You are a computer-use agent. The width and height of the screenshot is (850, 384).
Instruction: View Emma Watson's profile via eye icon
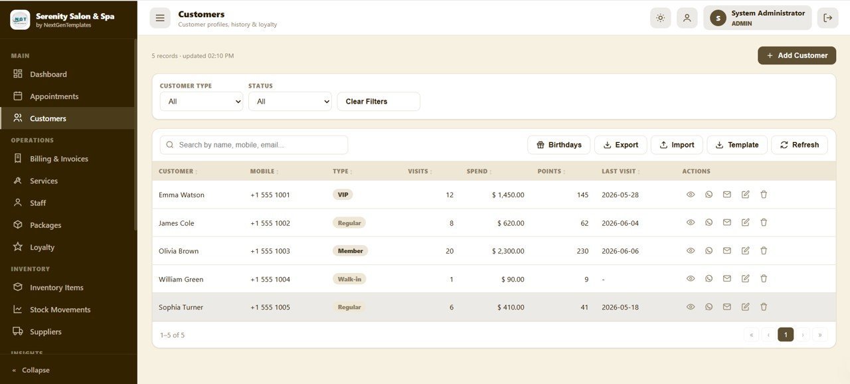coord(691,195)
